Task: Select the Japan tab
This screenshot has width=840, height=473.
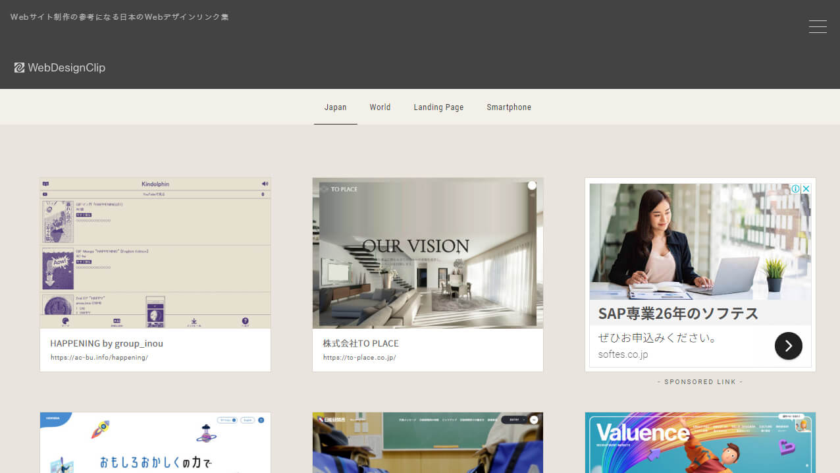Action: pos(335,107)
